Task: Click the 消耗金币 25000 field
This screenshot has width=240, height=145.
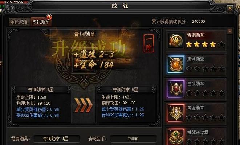Action: point(133,138)
